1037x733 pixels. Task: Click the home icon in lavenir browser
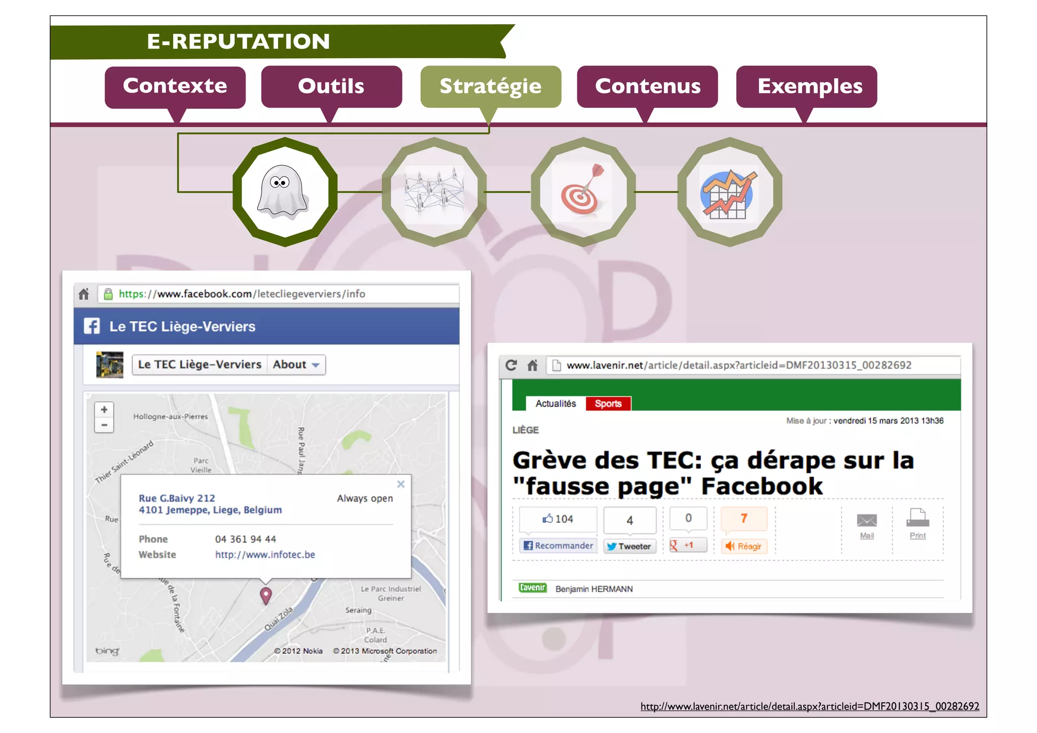pos(532,365)
